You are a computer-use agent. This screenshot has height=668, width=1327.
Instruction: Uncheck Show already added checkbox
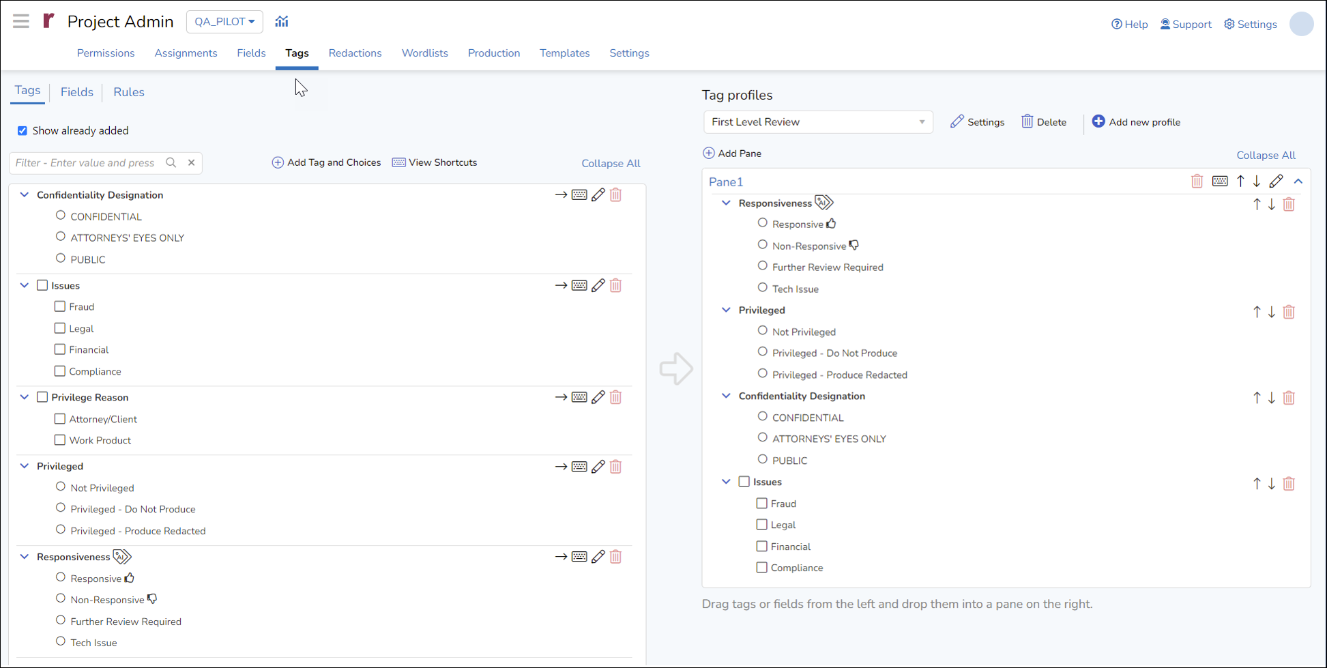point(23,130)
